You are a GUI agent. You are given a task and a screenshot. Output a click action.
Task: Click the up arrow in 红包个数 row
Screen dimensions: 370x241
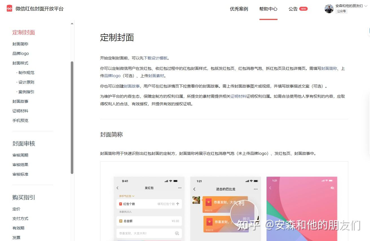coord(178,204)
